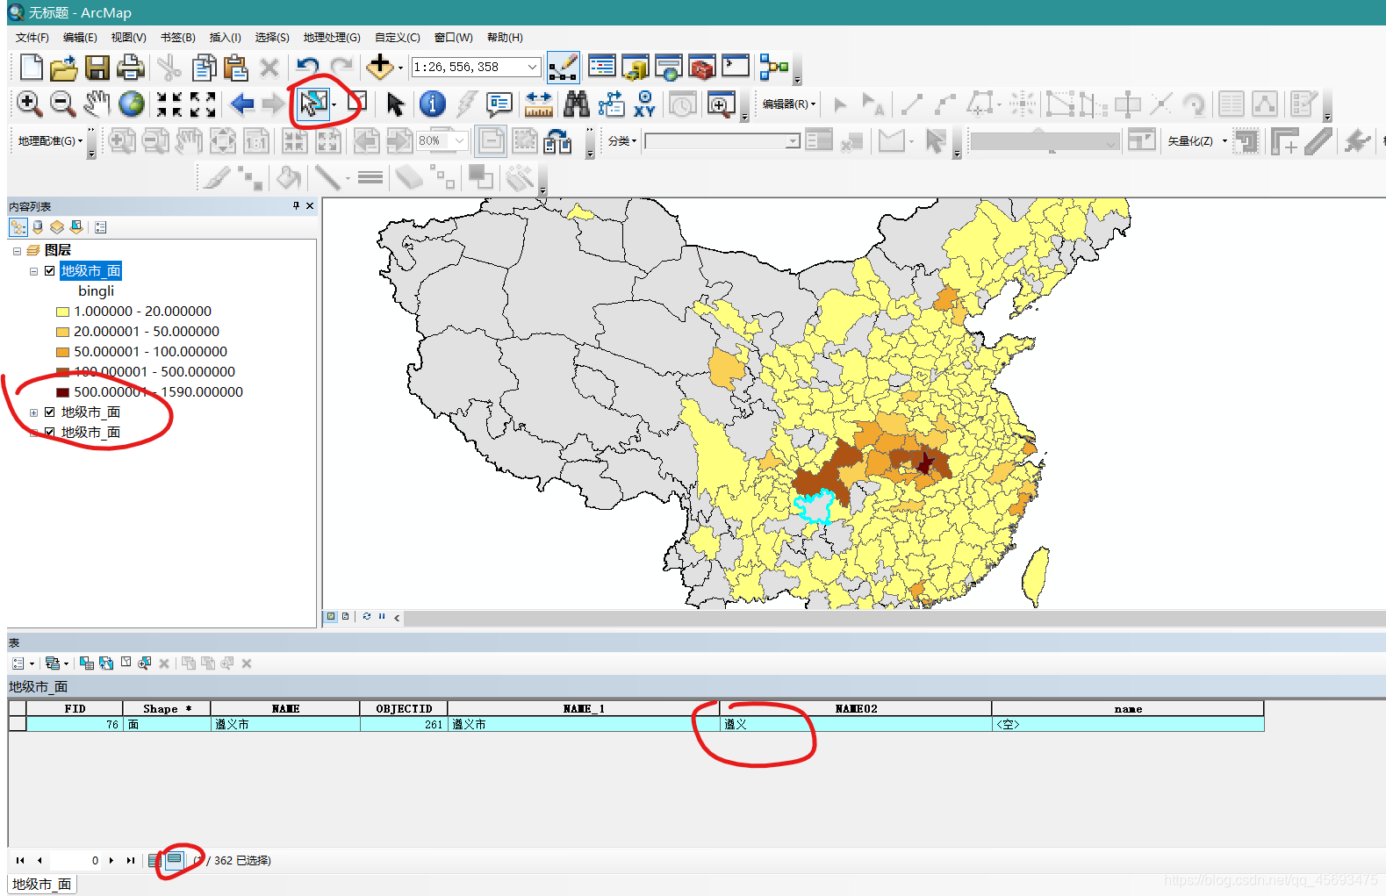This screenshot has height=896, width=1386.
Task: Switch to Show all records view
Action: (154, 860)
